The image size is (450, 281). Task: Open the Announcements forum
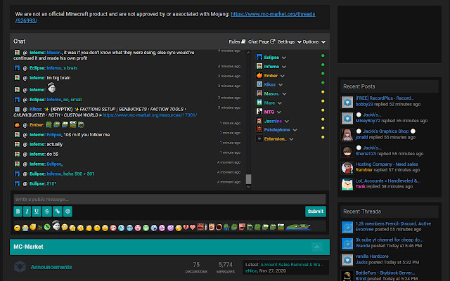click(x=51, y=267)
